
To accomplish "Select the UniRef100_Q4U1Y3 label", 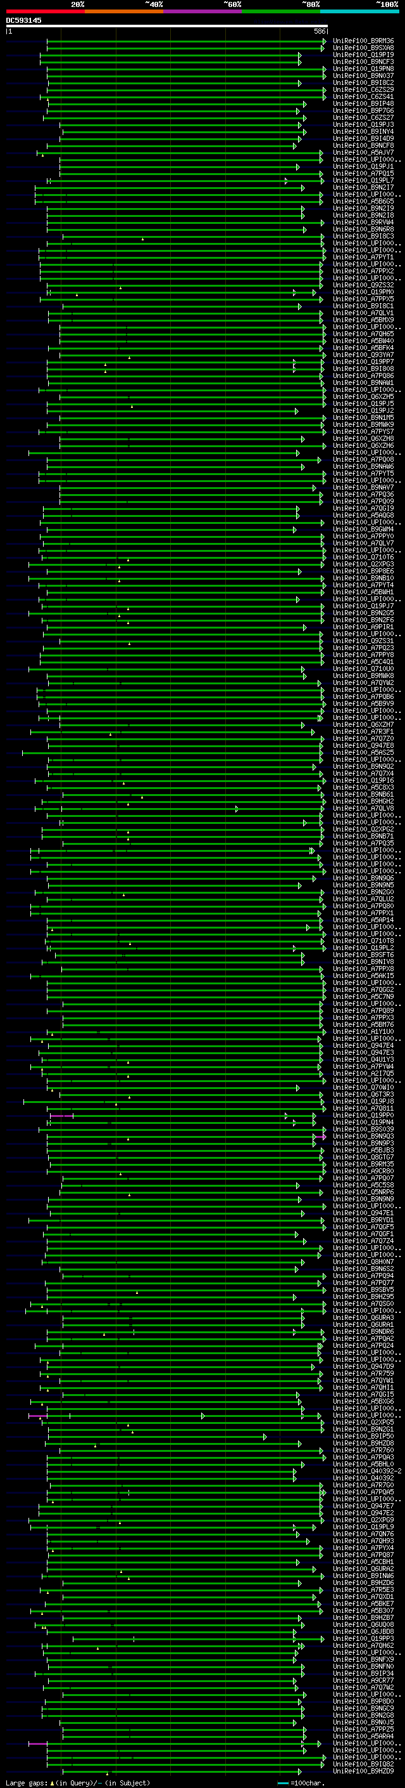I will click(363, 1059).
